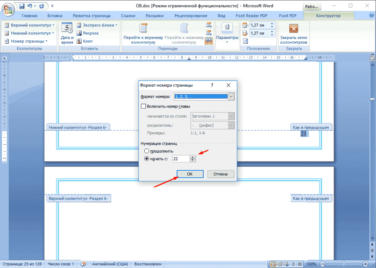This screenshot has height=268, width=376.
Task: Click spelling check status icon
Action: [x=83, y=264]
